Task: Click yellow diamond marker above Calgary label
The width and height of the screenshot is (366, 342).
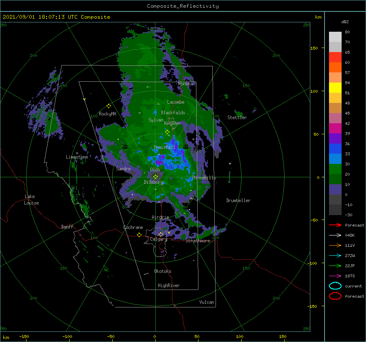Action: (x=161, y=234)
